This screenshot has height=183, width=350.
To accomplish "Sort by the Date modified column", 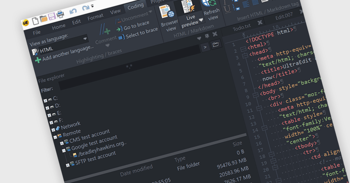I will coord(136,171).
